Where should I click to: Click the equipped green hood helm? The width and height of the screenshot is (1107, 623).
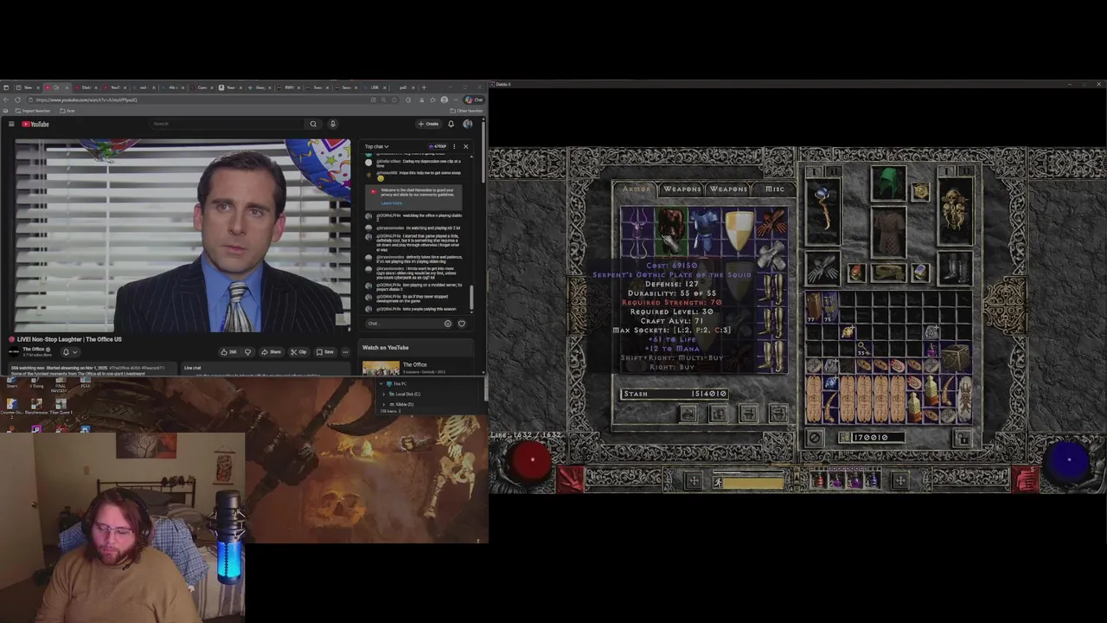click(888, 184)
